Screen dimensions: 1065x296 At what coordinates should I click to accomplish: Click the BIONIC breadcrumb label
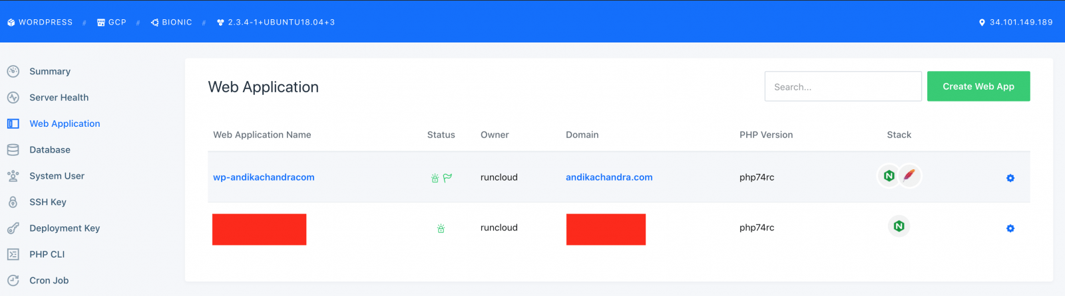click(177, 23)
